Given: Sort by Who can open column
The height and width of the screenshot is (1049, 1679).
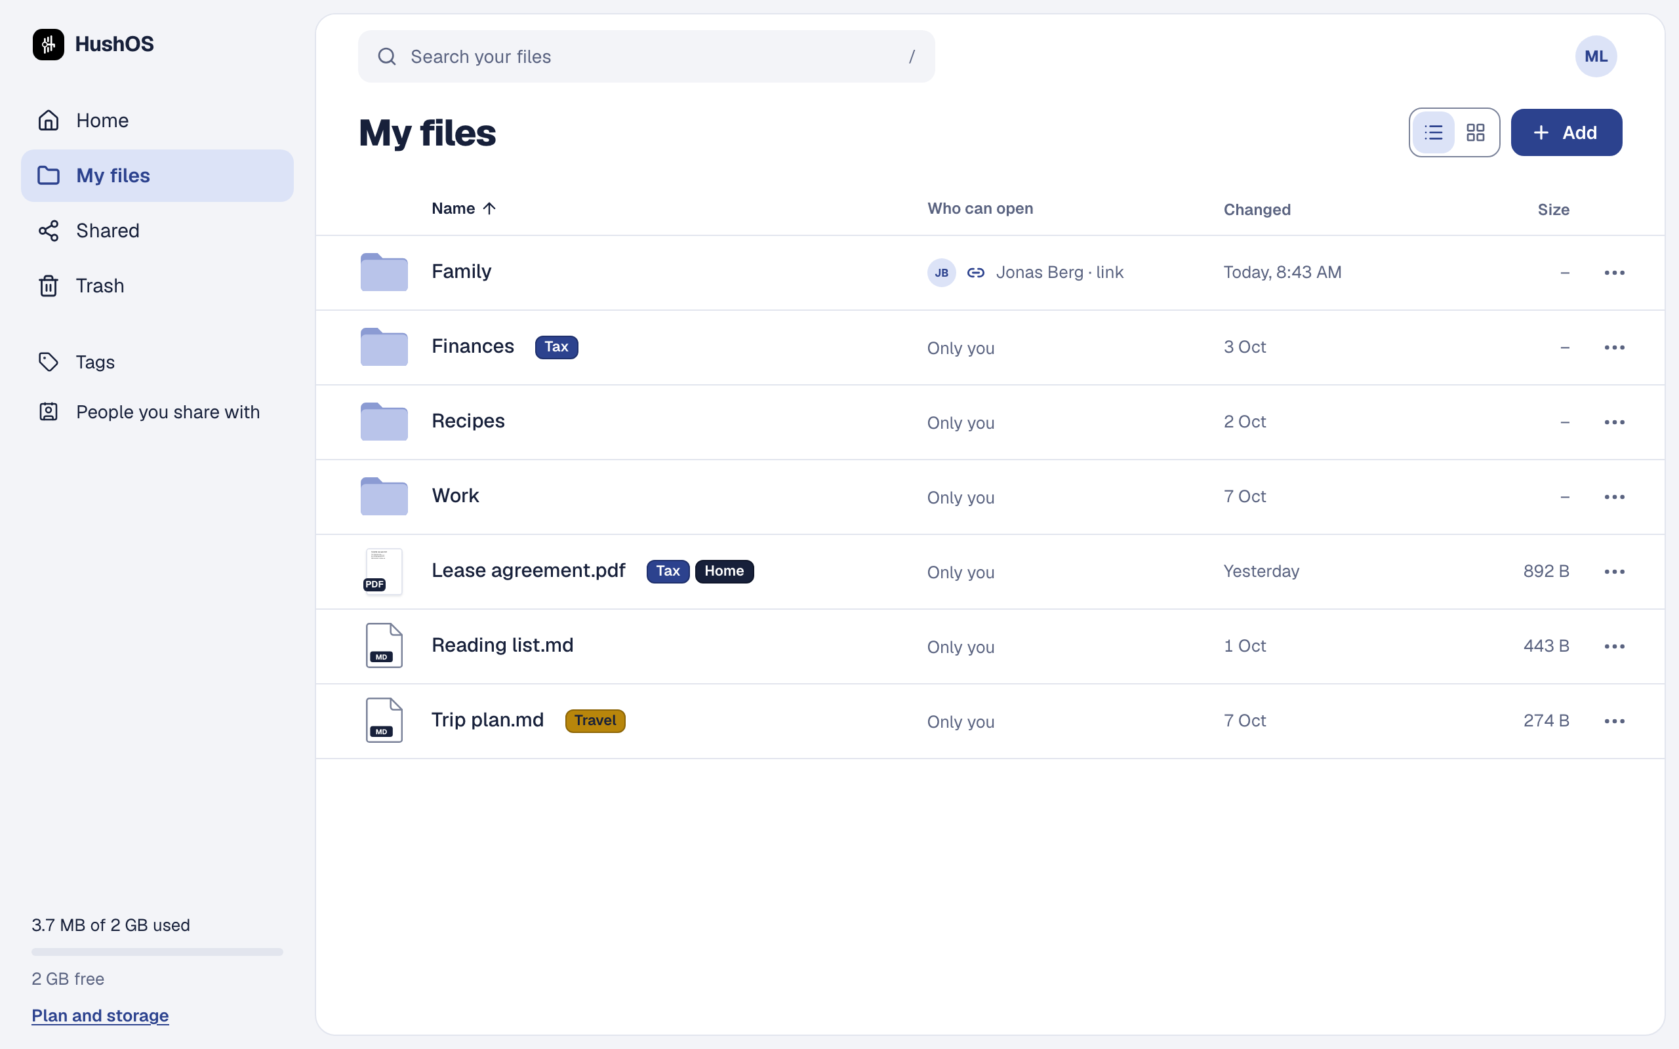Looking at the screenshot, I should click(x=980, y=209).
